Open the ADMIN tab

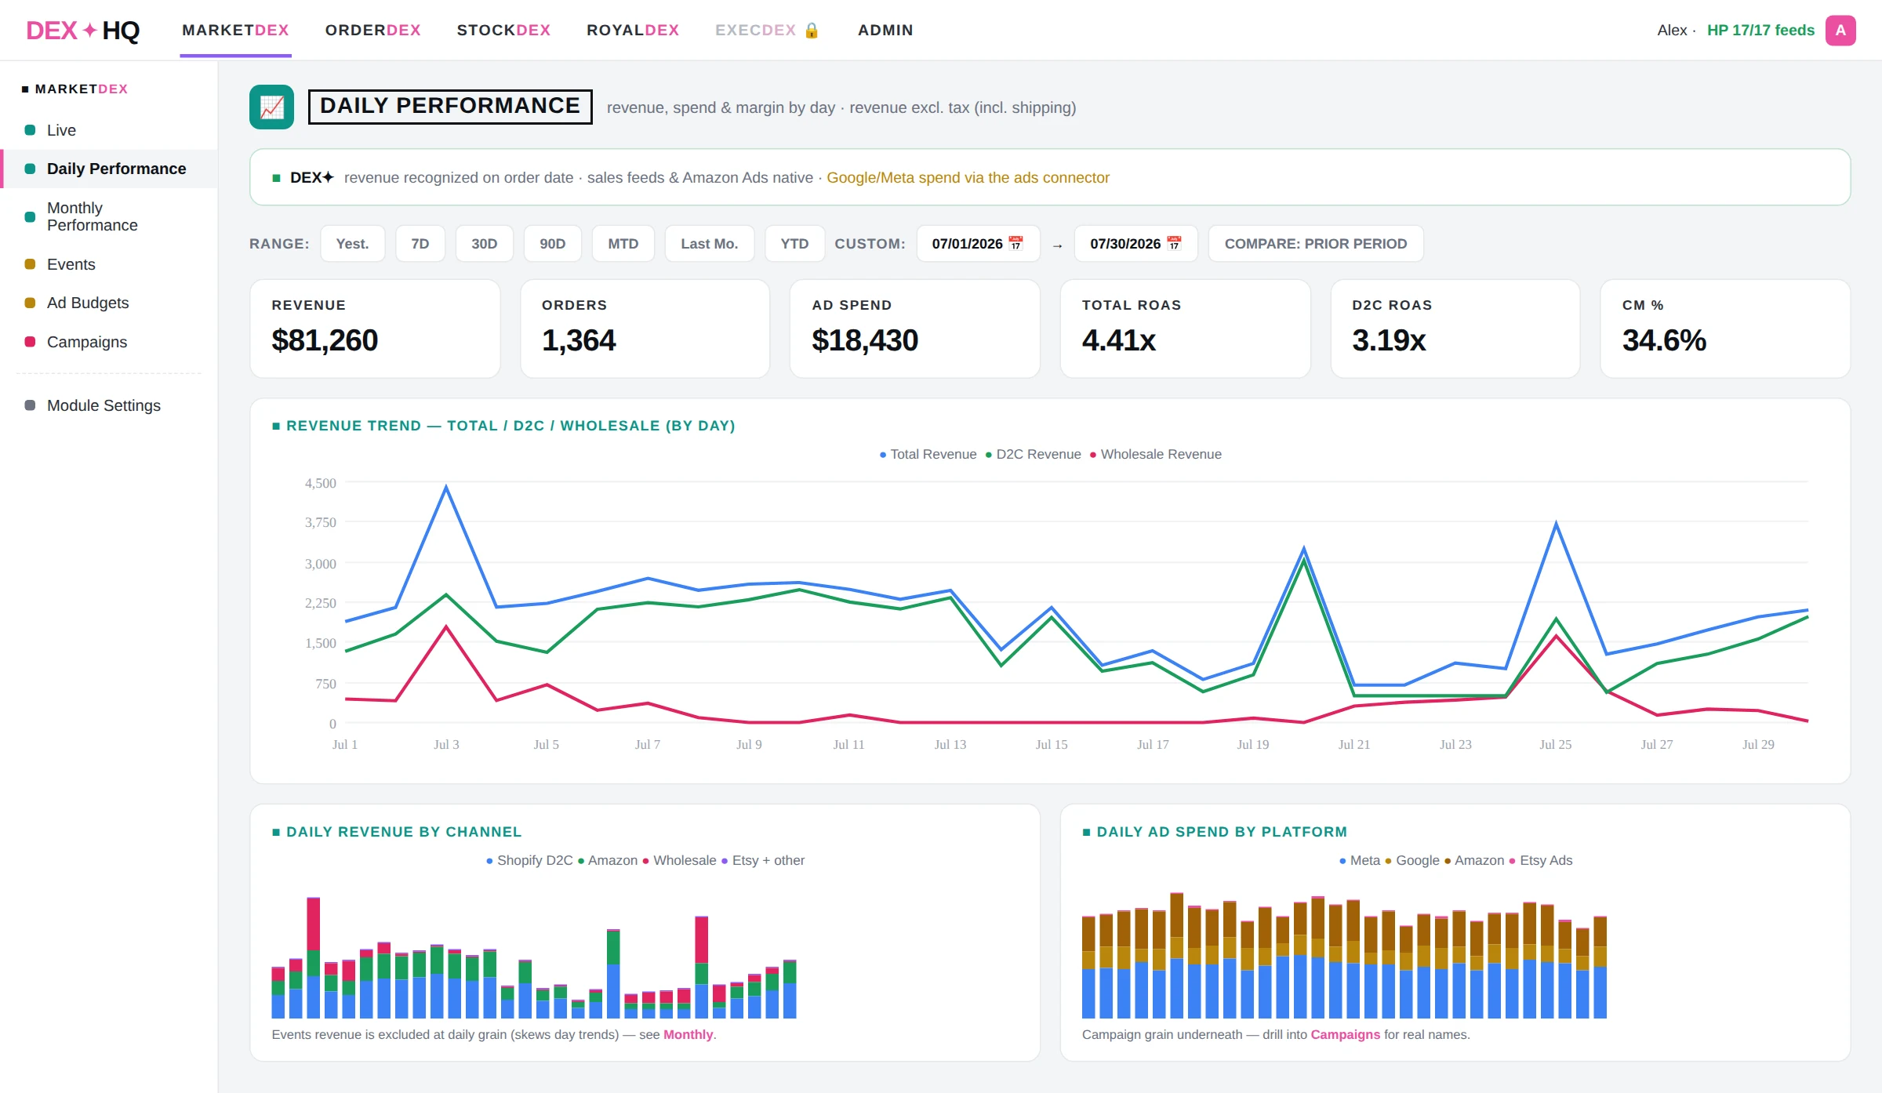tap(885, 30)
